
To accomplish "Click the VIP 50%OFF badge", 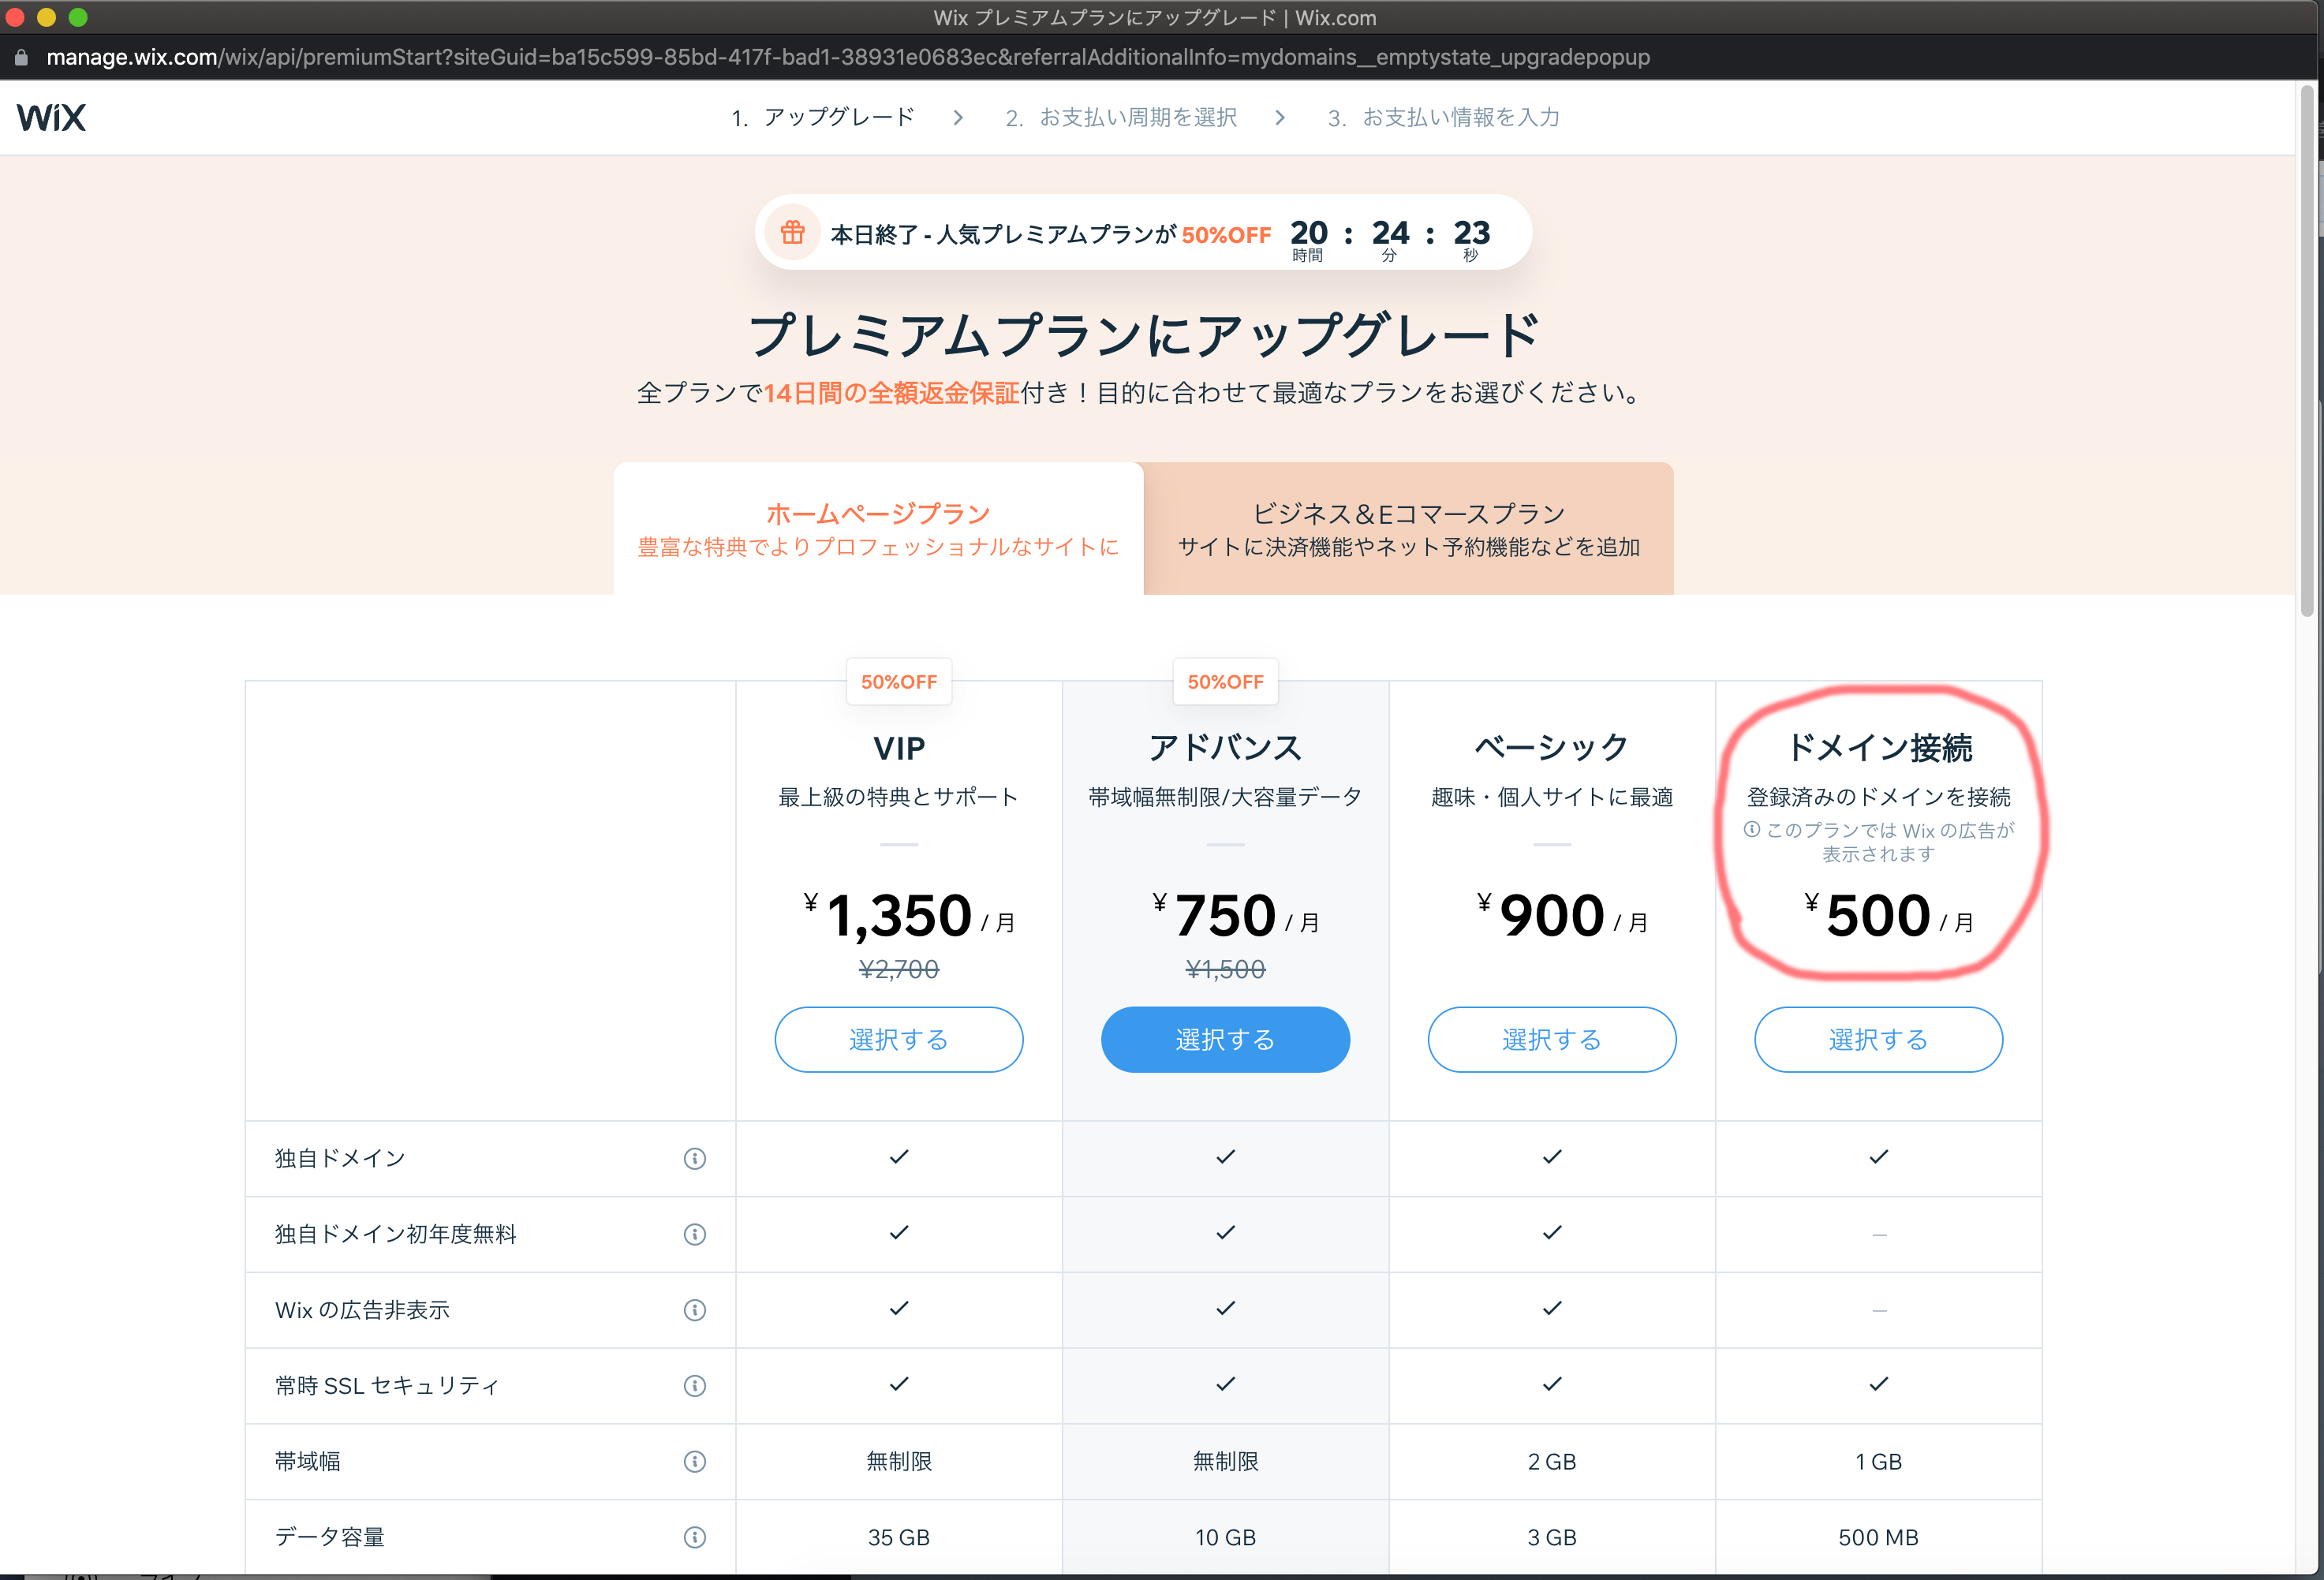I will click(x=898, y=682).
